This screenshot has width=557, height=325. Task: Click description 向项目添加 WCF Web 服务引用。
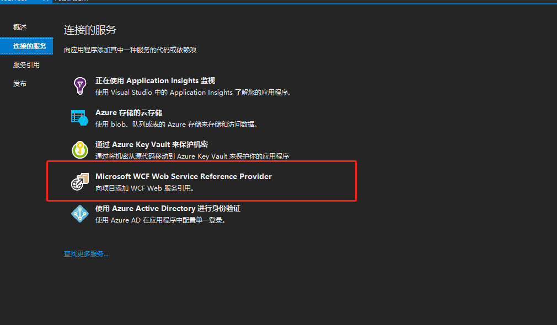click(x=145, y=188)
